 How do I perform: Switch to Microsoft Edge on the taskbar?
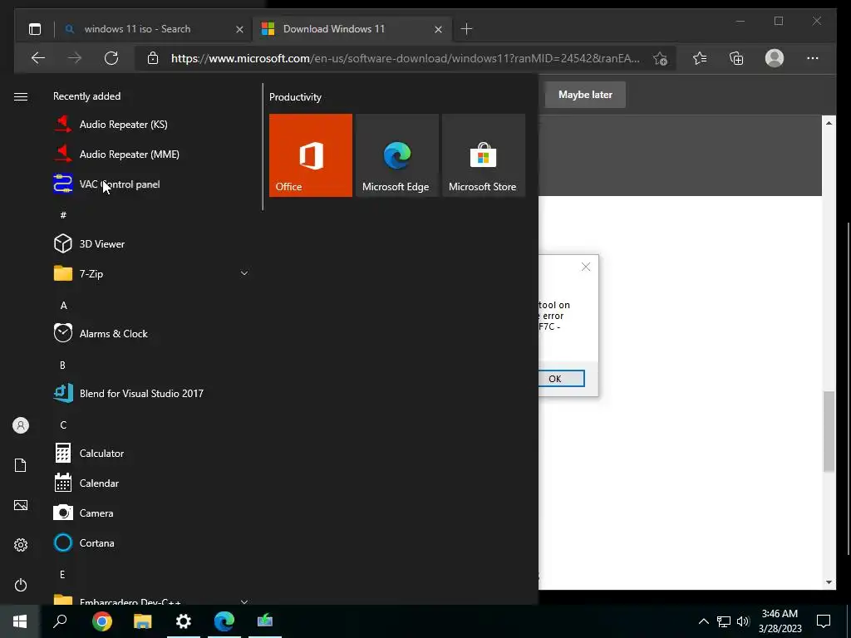pos(224,621)
